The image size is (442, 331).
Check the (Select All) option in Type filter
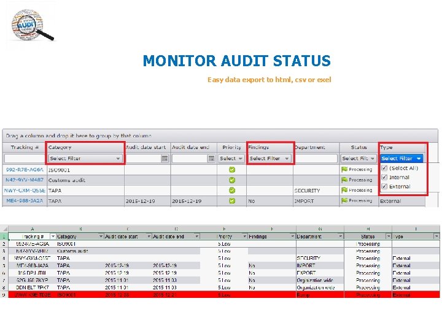(x=384, y=168)
